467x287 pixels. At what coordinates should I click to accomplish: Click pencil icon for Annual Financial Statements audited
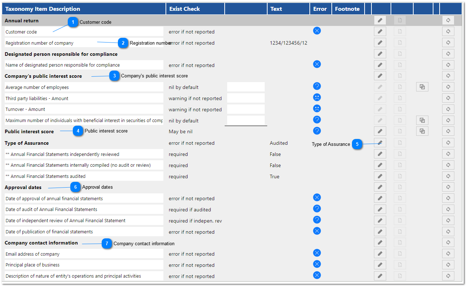point(380,176)
